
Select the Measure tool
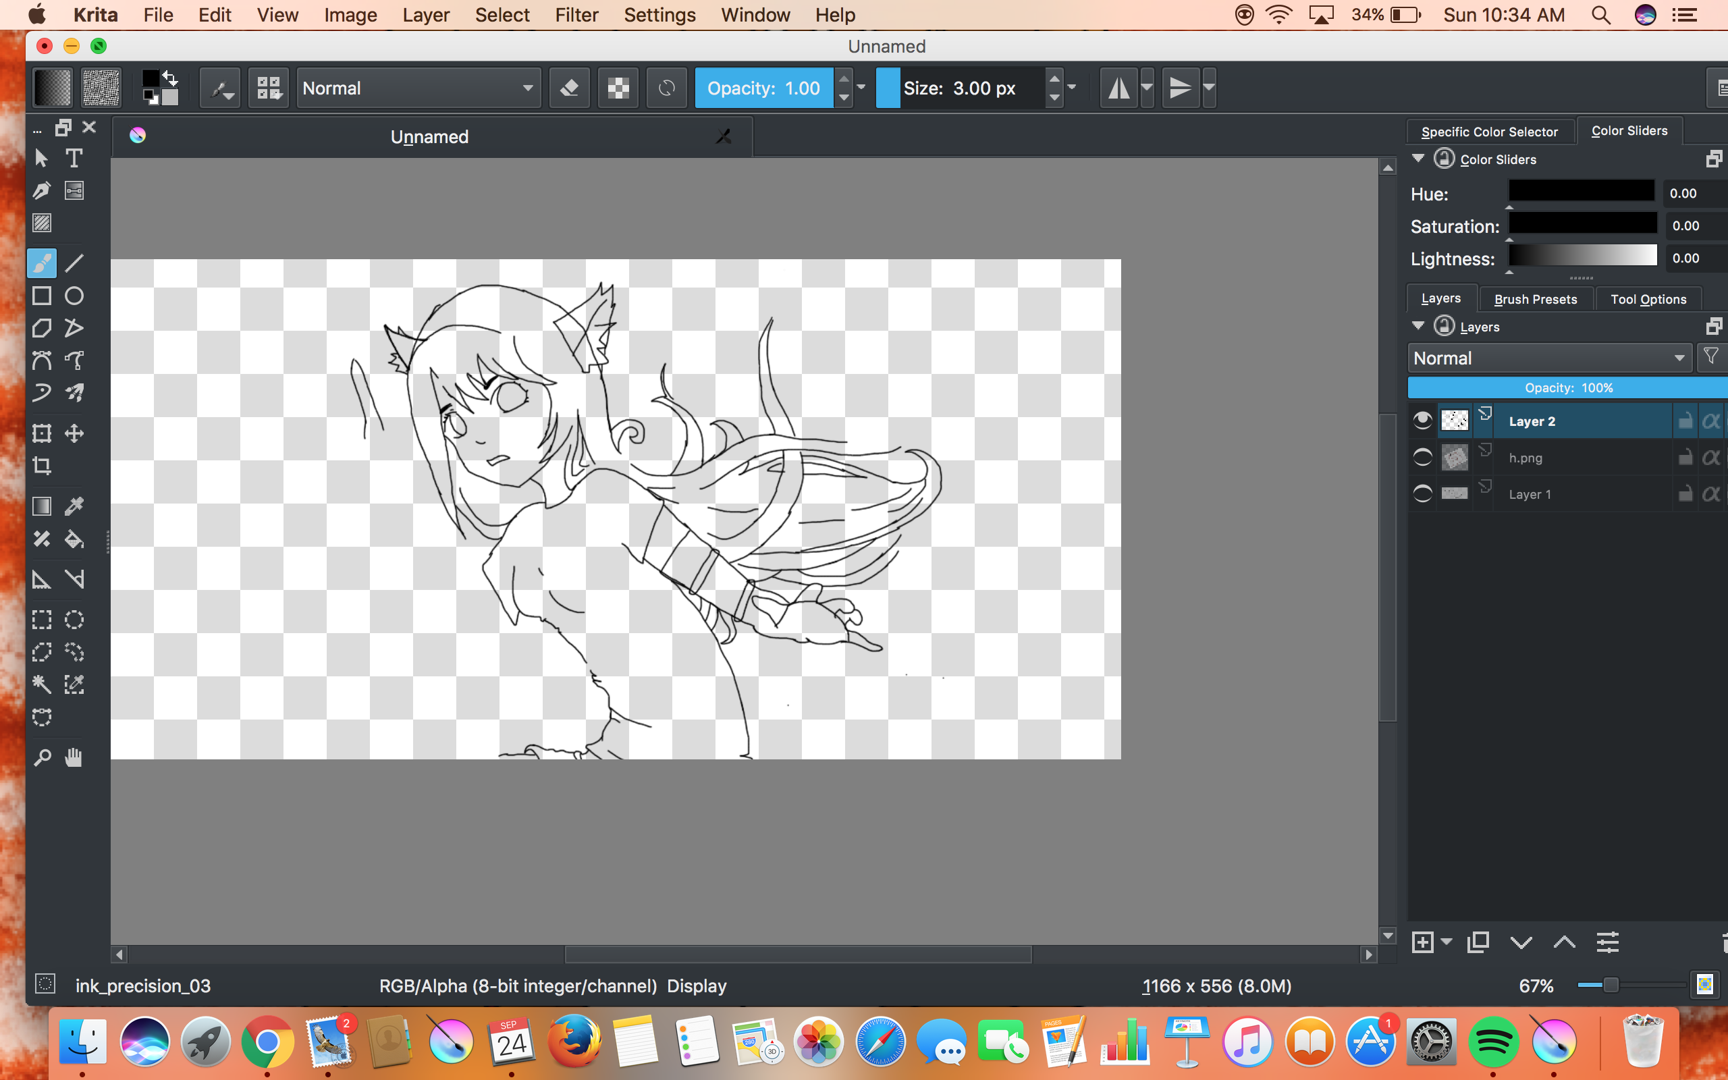(74, 579)
